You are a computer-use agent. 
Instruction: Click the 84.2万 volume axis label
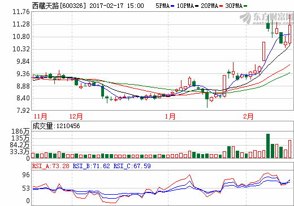click(20, 145)
